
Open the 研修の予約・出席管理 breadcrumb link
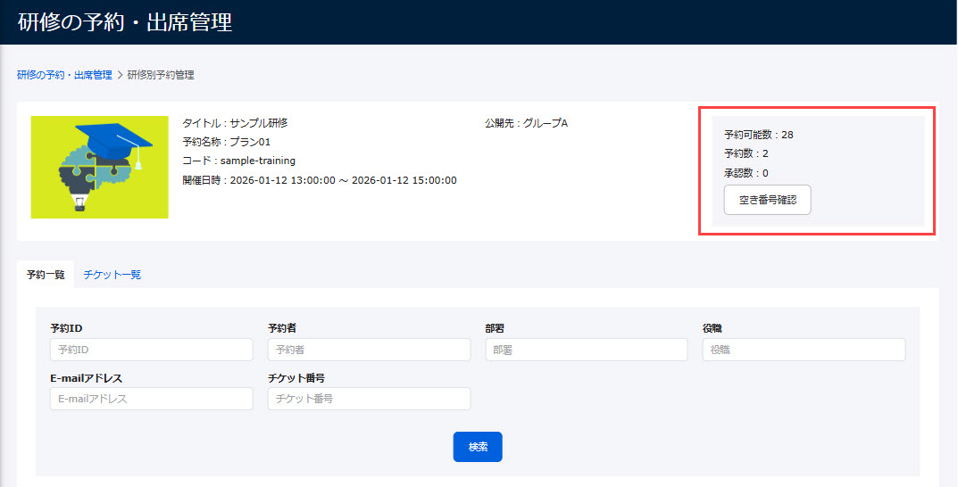[x=64, y=75]
